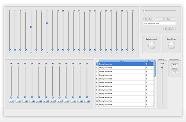Click the first submaster fader handle

click(11, 97)
